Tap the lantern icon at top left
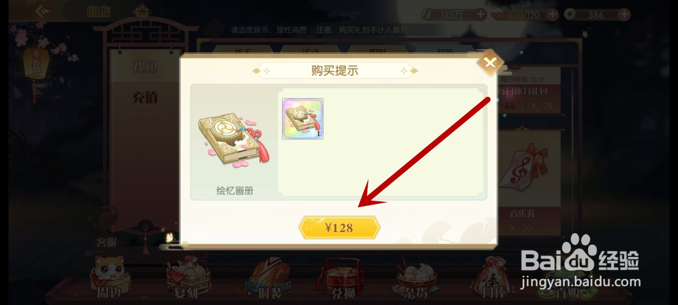 tap(36, 64)
